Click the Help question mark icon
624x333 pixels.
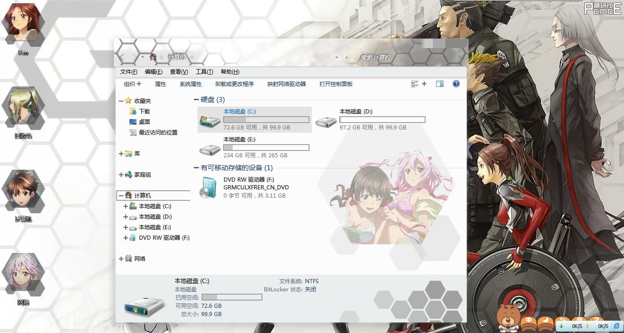click(x=456, y=84)
